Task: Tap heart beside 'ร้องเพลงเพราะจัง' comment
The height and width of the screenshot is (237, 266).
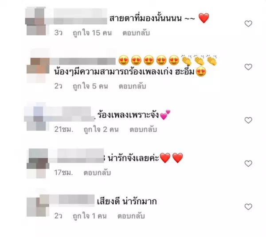Action: pyautogui.click(x=248, y=120)
